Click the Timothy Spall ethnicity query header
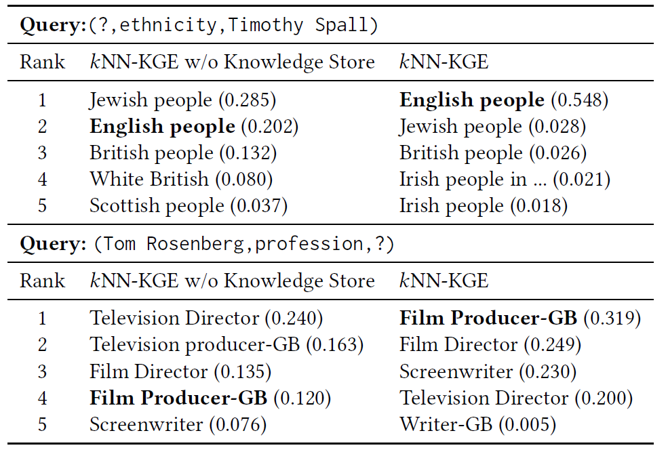 click(199, 26)
